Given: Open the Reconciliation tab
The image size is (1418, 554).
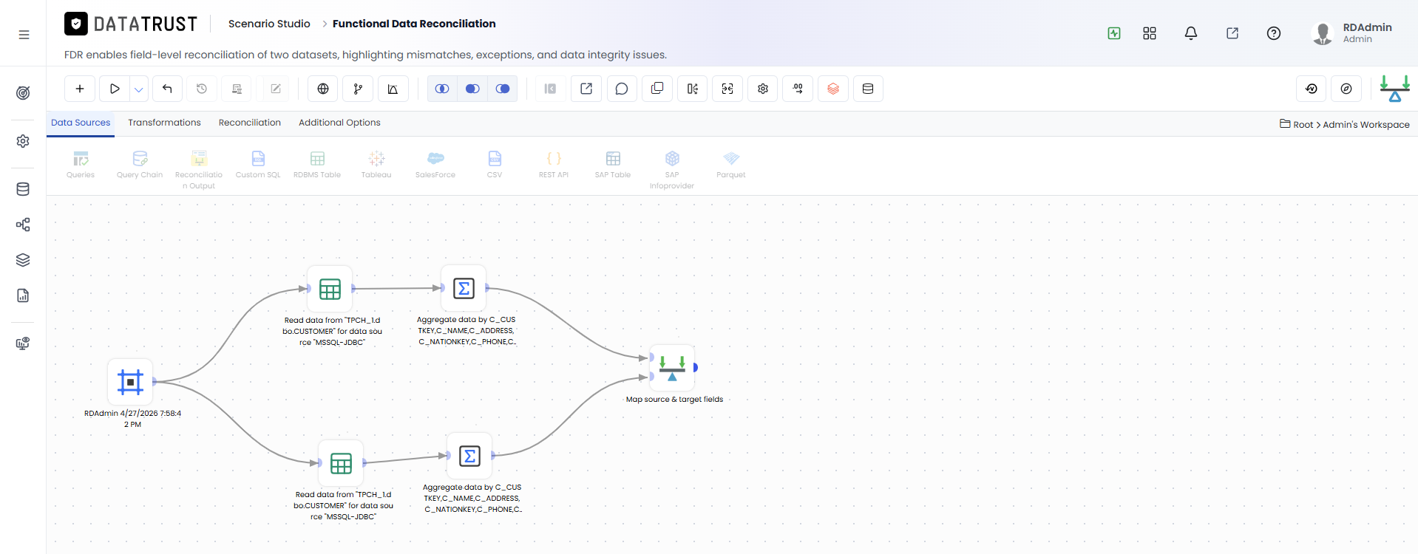Looking at the screenshot, I should point(250,123).
